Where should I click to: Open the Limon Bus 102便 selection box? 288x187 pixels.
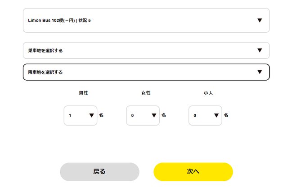pyautogui.click(x=135, y=20)
